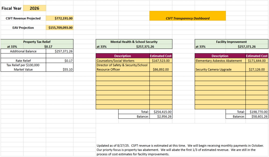Select the Mental Health balance $2,956.26
This screenshot has width=269, height=157.
point(161,116)
